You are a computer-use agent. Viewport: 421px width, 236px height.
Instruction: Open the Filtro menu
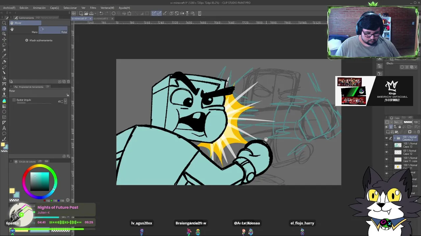(x=93, y=8)
